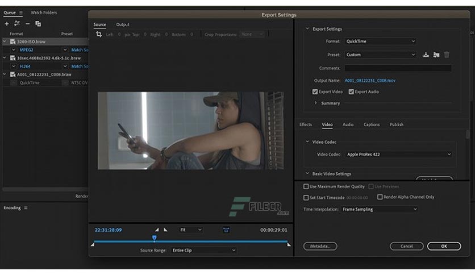
Task: Select the Video tab
Action: coord(327,124)
